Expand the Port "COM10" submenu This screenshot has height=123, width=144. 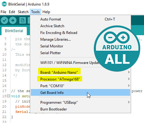click(80, 86)
